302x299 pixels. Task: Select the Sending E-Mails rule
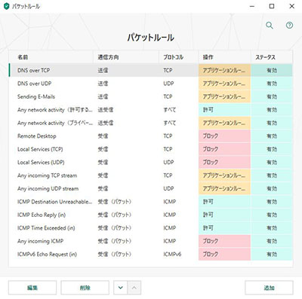pos(151,96)
